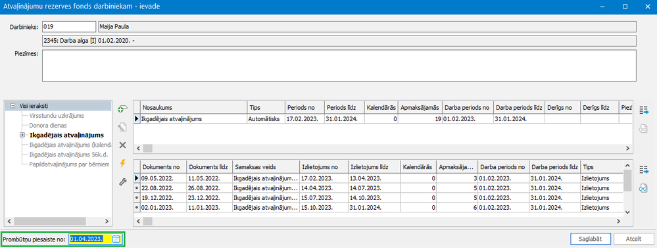Open calendar picker in Prombūtņu piesaiste field
657x248 pixels.
116,239
